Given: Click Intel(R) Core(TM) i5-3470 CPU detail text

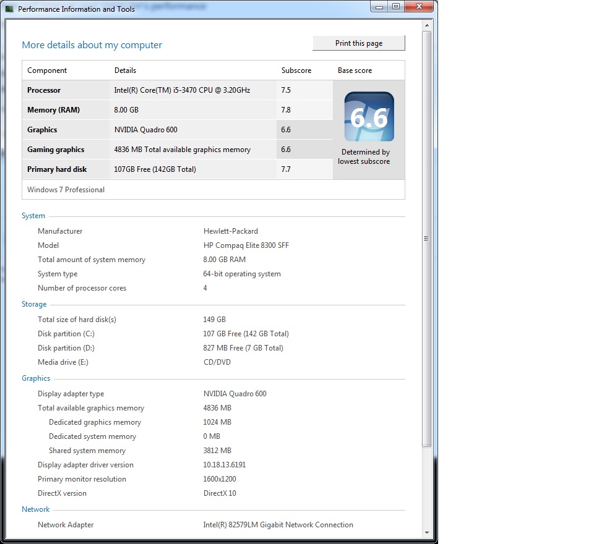Looking at the screenshot, I should [x=182, y=90].
